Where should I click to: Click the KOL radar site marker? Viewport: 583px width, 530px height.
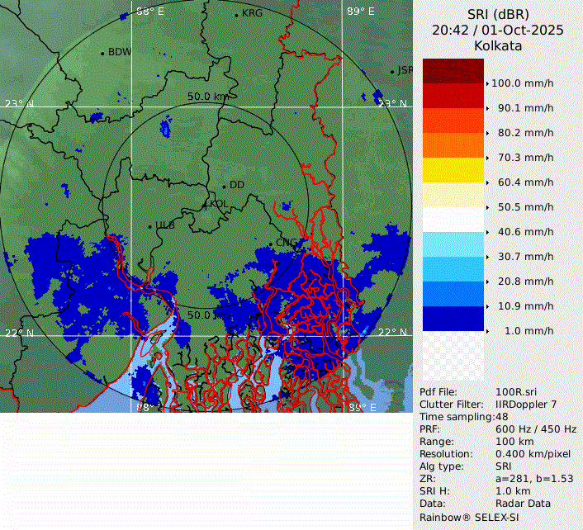[206, 204]
